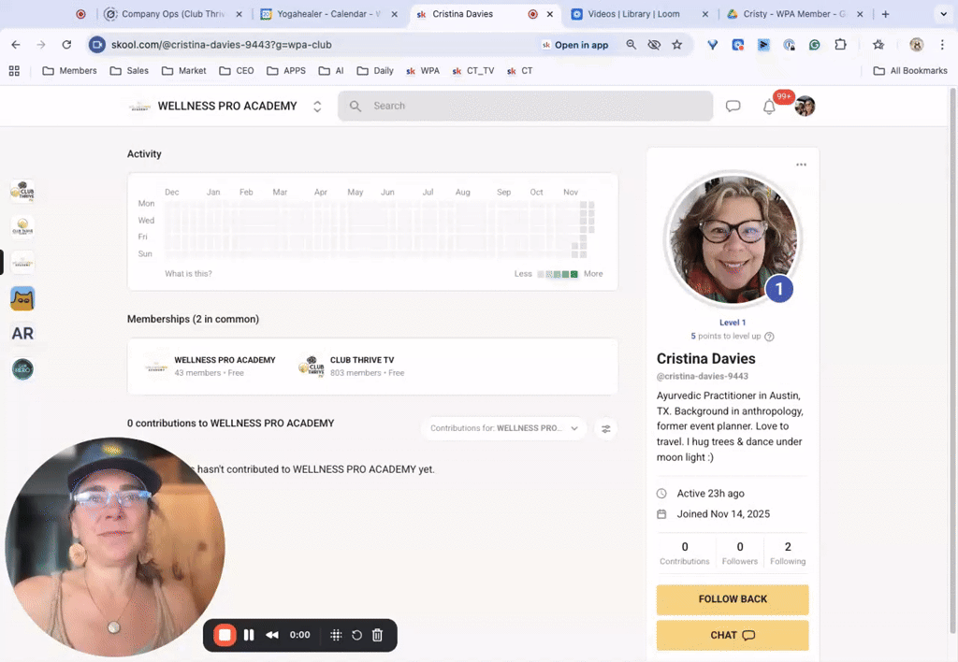Click the FOLLOW BACK button
958x662 pixels.
click(x=733, y=599)
